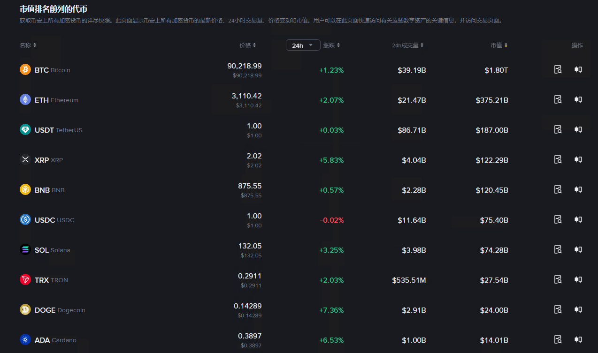
Task: Click the trade candlestick icon for SOL
Action: (x=578, y=250)
